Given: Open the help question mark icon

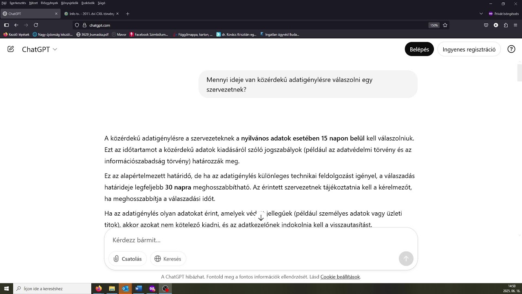Looking at the screenshot, I should pyautogui.click(x=511, y=49).
